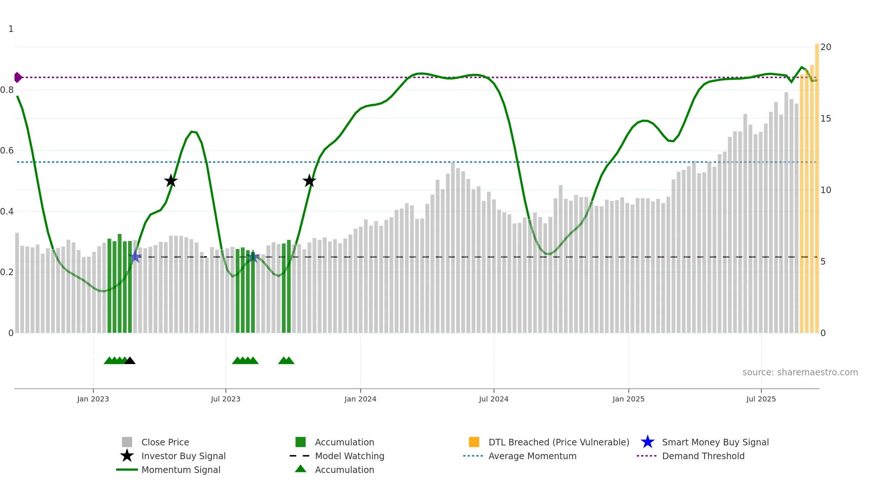Click the black Investor Buy star near late 2023

coord(310,181)
